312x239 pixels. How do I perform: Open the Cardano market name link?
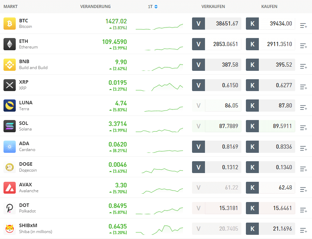(x=27, y=150)
